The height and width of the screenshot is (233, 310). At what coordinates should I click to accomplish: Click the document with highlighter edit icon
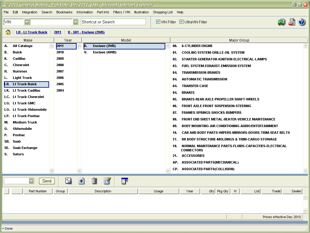click(x=107, y=181)
